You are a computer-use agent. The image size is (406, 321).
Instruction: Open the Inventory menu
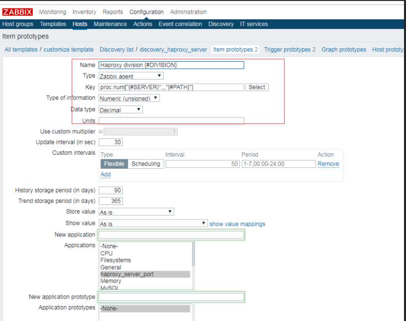pos(84,12)
